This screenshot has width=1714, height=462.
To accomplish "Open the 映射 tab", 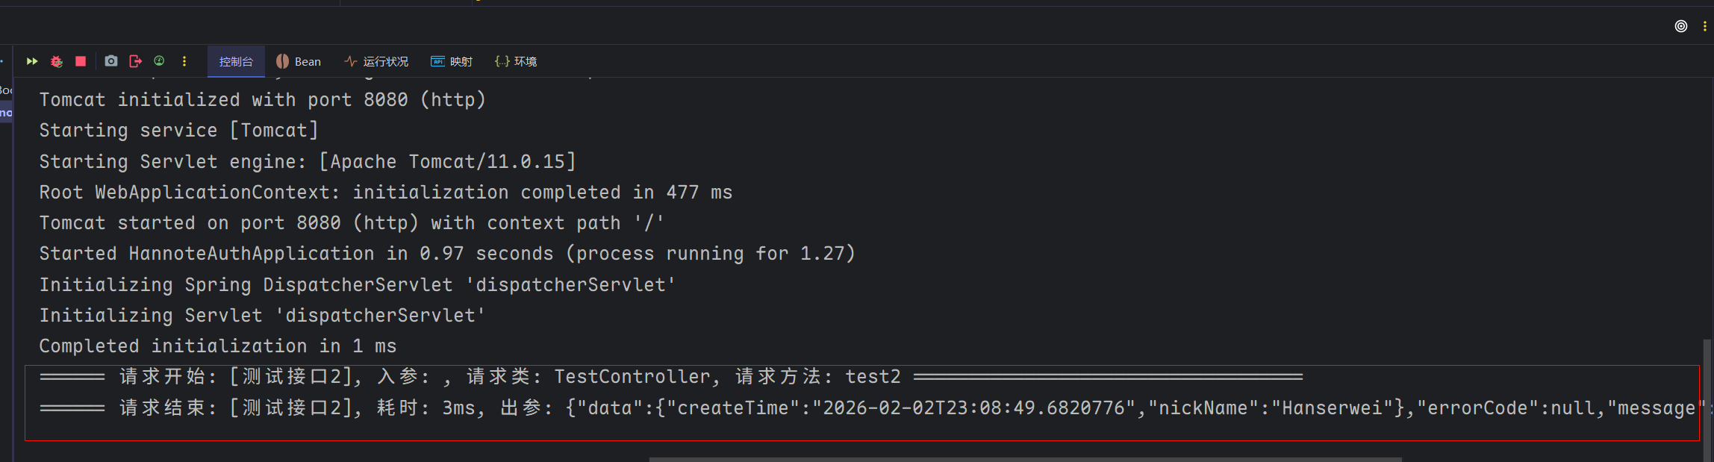I will click(x=452, y=61).
